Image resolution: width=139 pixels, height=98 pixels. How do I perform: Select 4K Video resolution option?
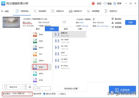pyautogui.click(x=69, y=67)
